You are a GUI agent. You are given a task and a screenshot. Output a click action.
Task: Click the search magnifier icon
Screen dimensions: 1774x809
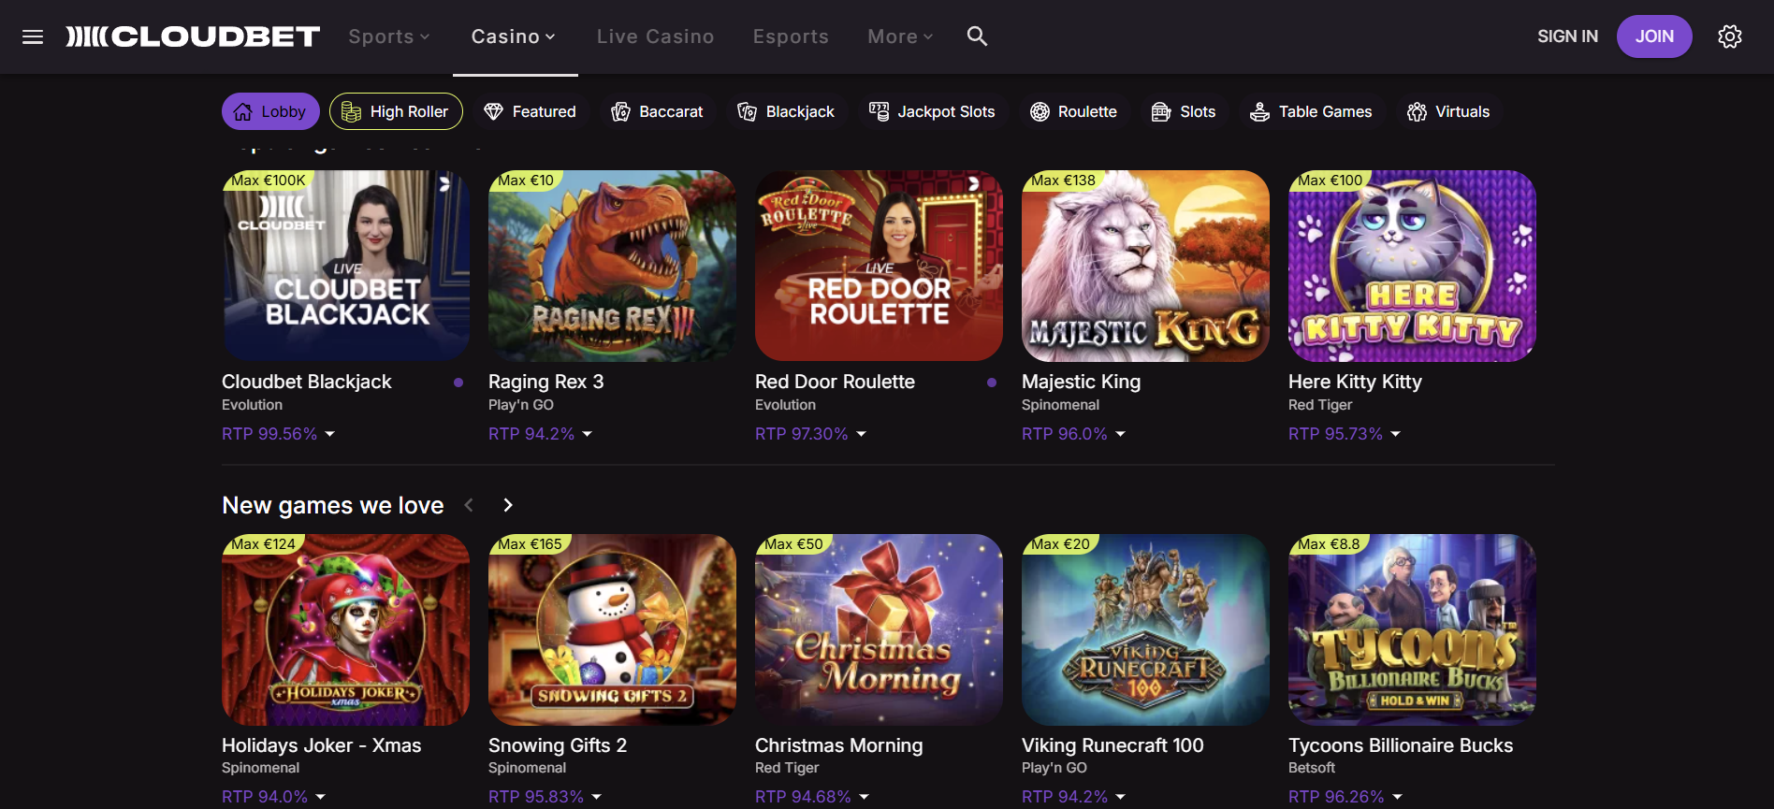977,36
